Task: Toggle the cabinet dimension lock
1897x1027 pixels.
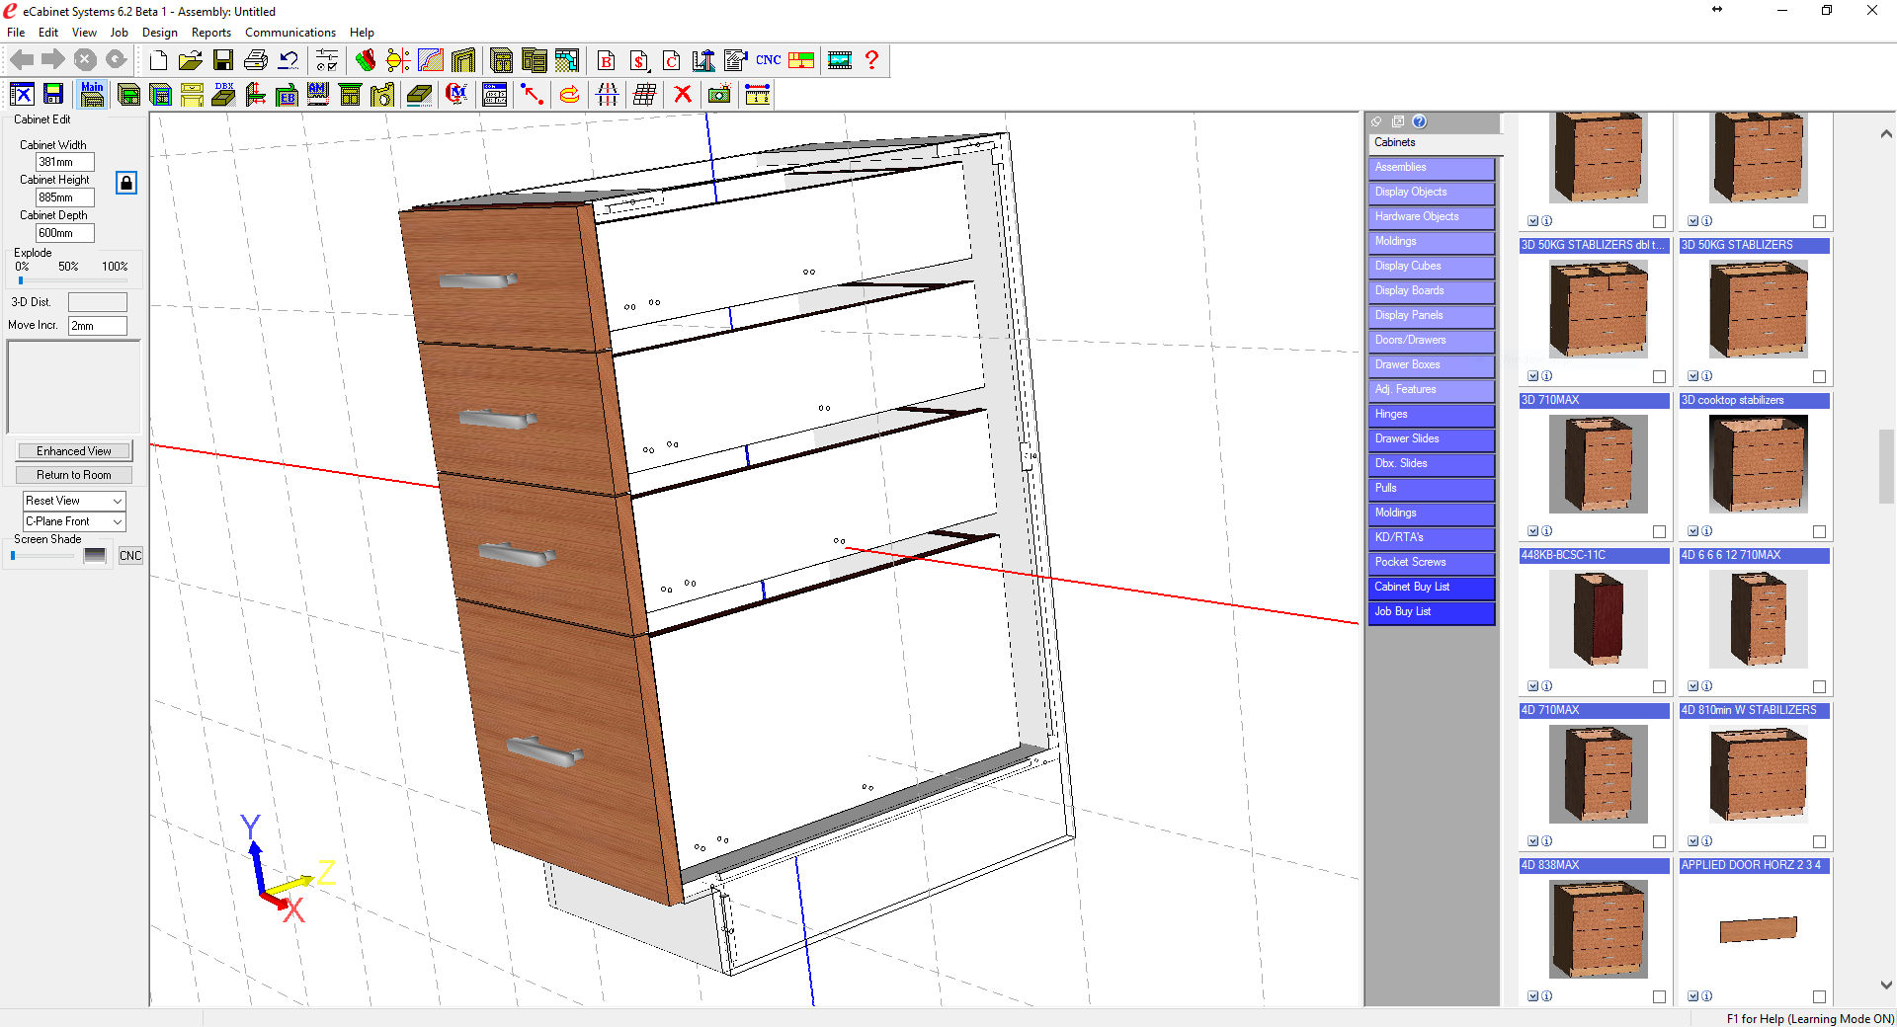Action: coord(126,183)
